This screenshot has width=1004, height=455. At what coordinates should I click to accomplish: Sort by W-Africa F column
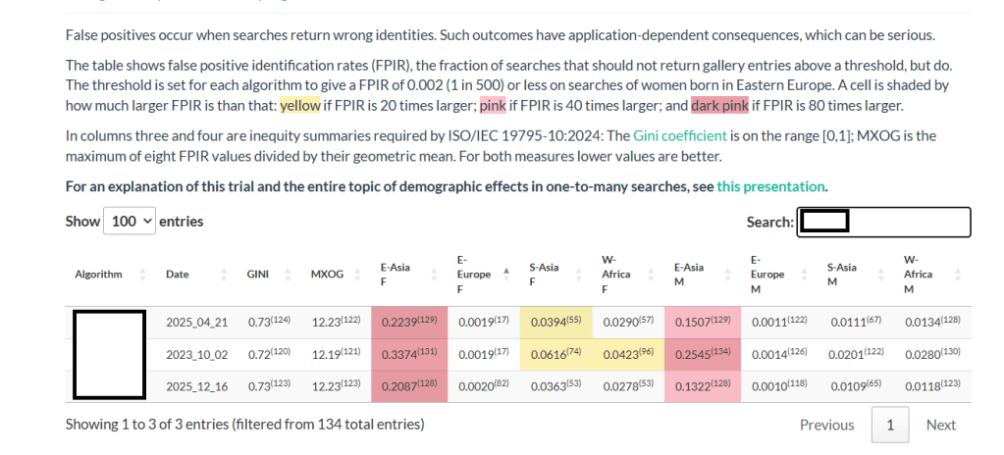[615, 274]
